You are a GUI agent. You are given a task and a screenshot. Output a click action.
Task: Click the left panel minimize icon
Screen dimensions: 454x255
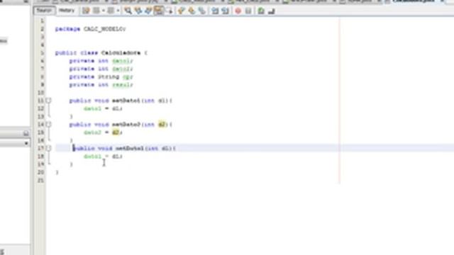(26, 133)
